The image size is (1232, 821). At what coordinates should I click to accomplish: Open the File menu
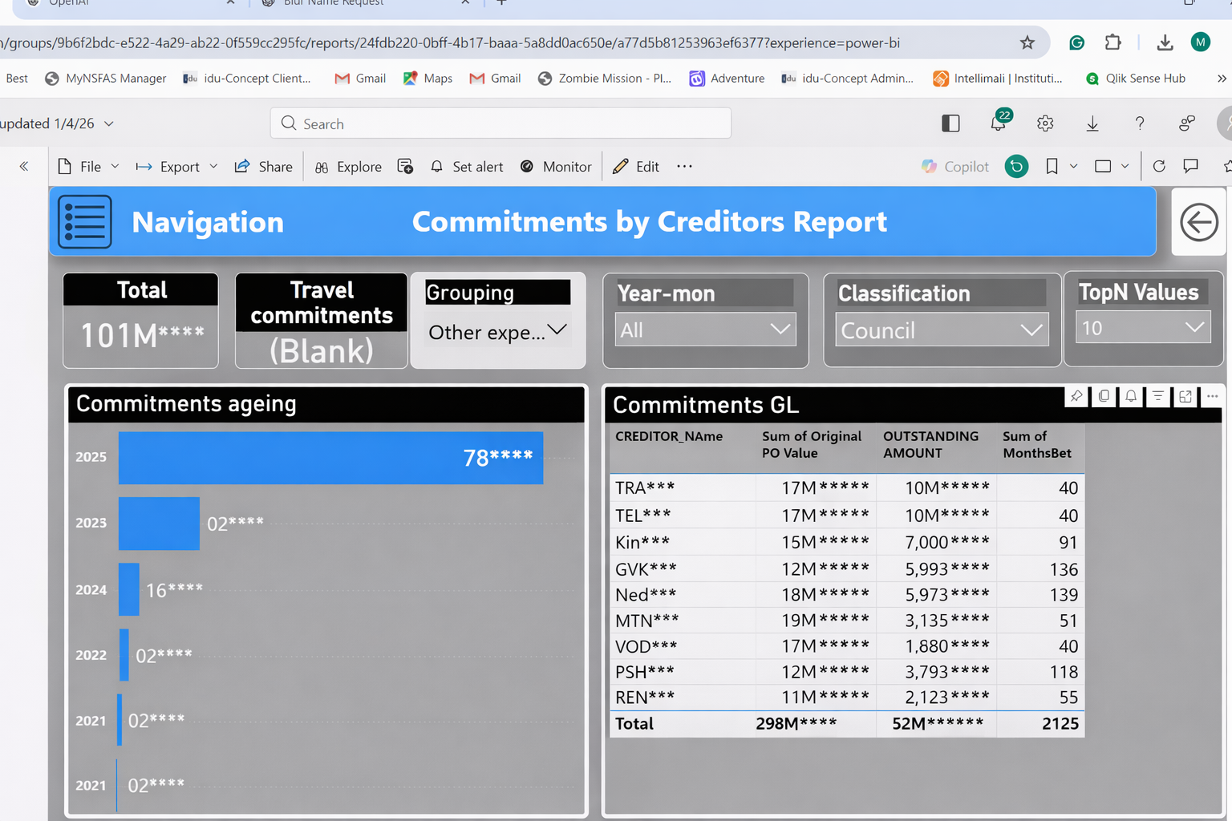coord(87,166)
